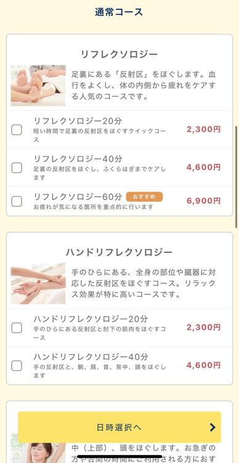This screenshot has height=463, width=239.
Task: Tap the 通常コース title
Action: pyautogui.click(x=119, y=12)
